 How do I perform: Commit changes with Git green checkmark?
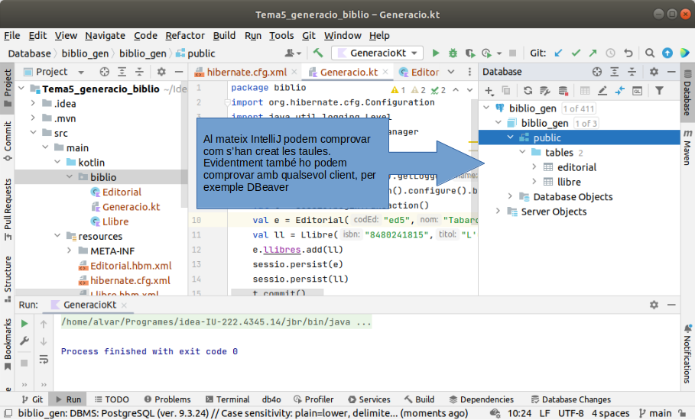click(576, 53)
